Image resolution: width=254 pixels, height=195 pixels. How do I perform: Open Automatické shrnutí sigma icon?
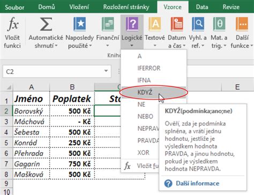point(46,24)
